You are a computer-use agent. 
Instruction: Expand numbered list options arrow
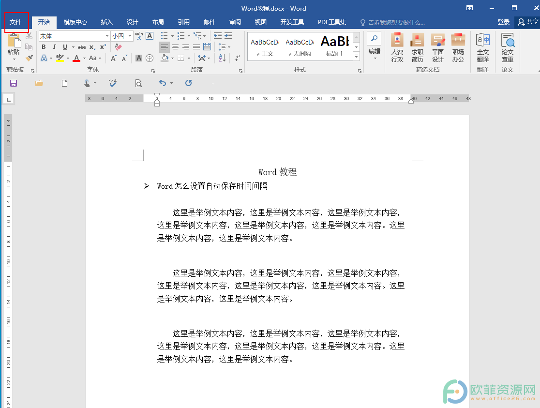[x=189, y=36]
